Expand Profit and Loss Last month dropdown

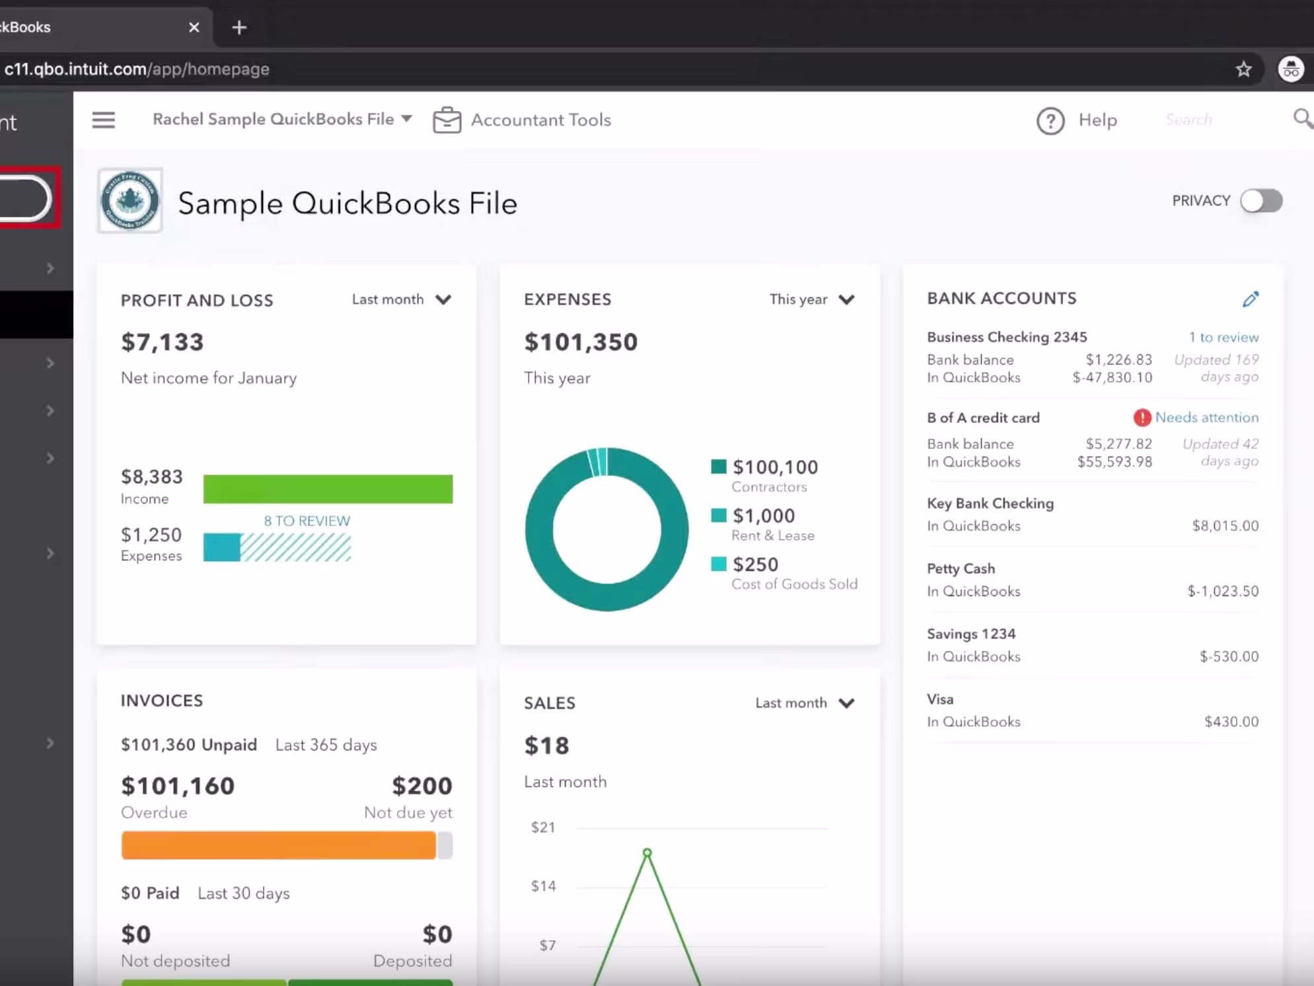(401, 300)
